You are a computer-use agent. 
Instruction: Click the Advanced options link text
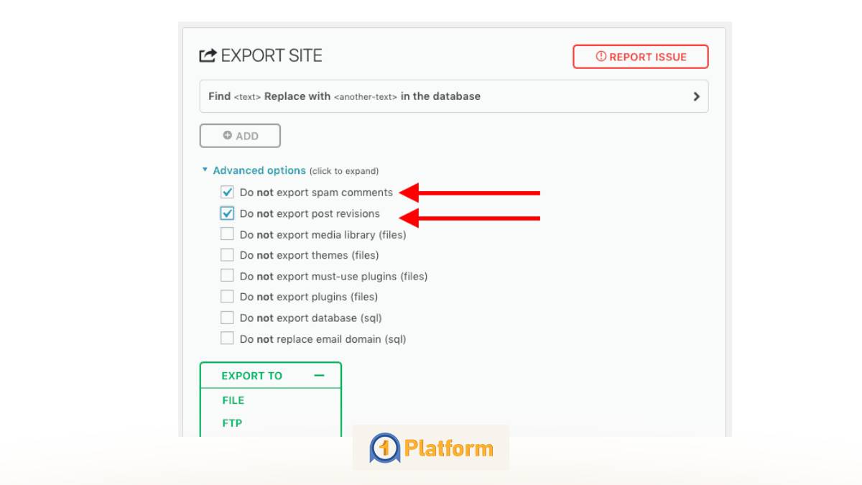(x=259, y=170)
